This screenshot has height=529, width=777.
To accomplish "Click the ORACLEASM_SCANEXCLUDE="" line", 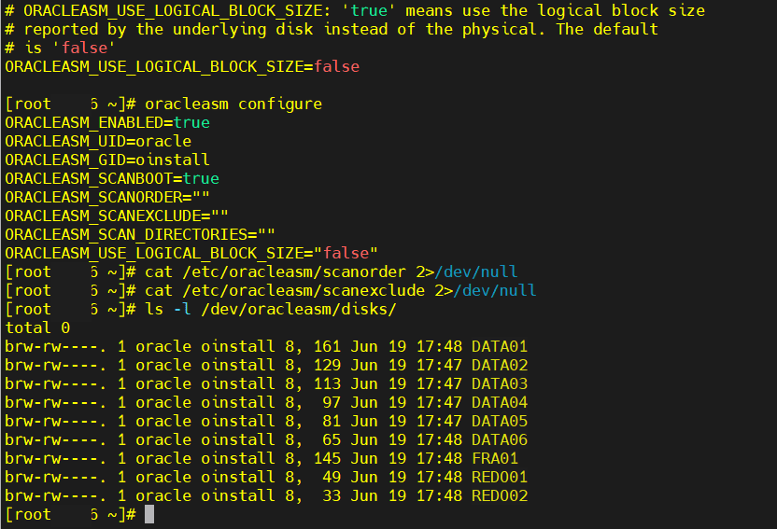I will (x=117, y=216).
